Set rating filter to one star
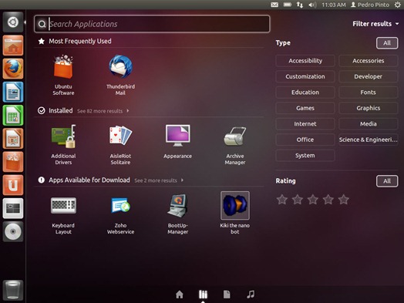 click(x=282, y=200)
